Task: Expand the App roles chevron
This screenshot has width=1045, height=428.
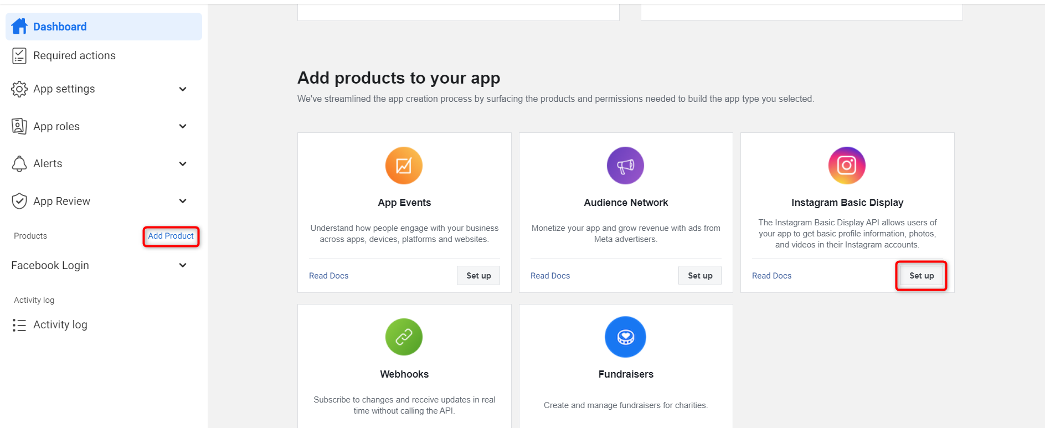Action: (183, 126)
